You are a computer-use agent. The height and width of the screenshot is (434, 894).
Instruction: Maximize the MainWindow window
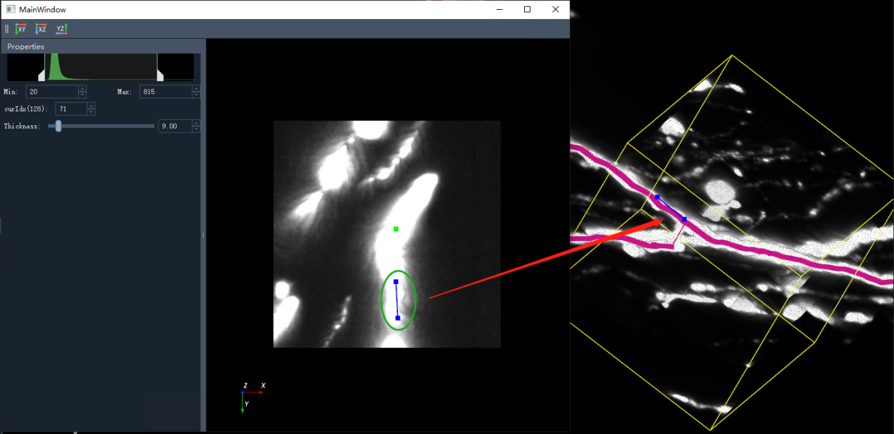[x=527, y=9]
